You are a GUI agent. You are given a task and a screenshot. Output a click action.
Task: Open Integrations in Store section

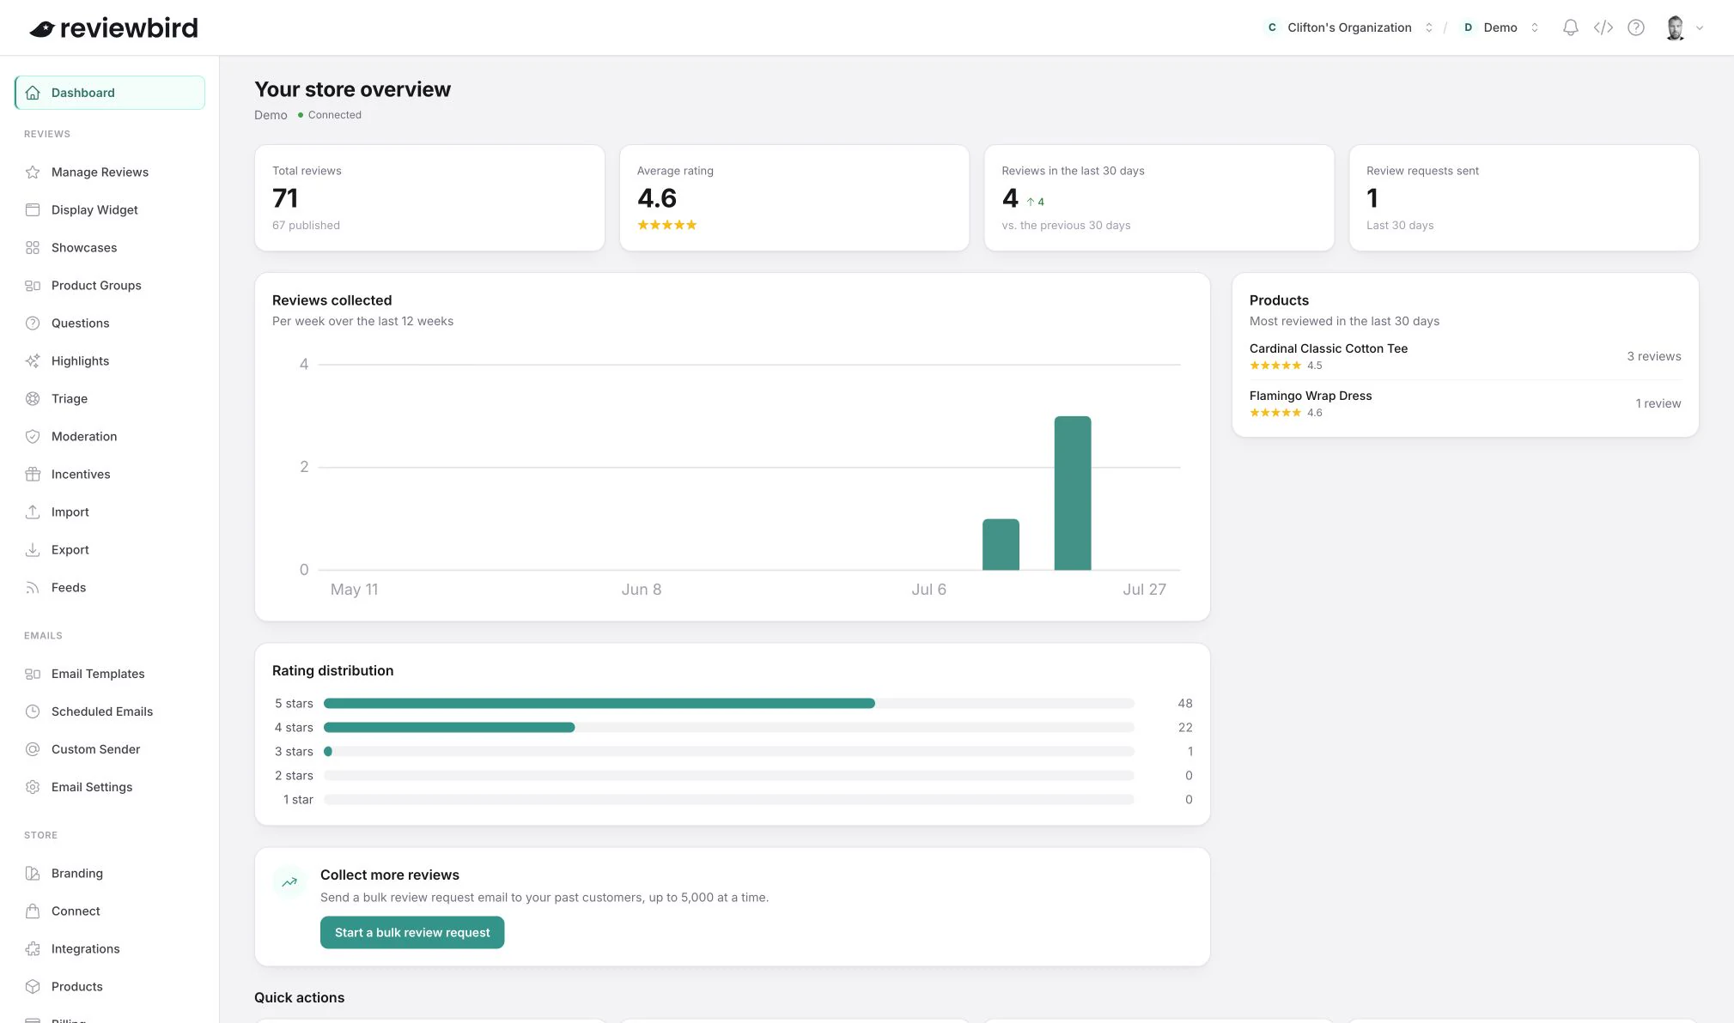pos(110,948)
